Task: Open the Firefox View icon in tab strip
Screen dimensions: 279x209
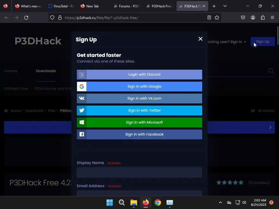Action: 5,6
